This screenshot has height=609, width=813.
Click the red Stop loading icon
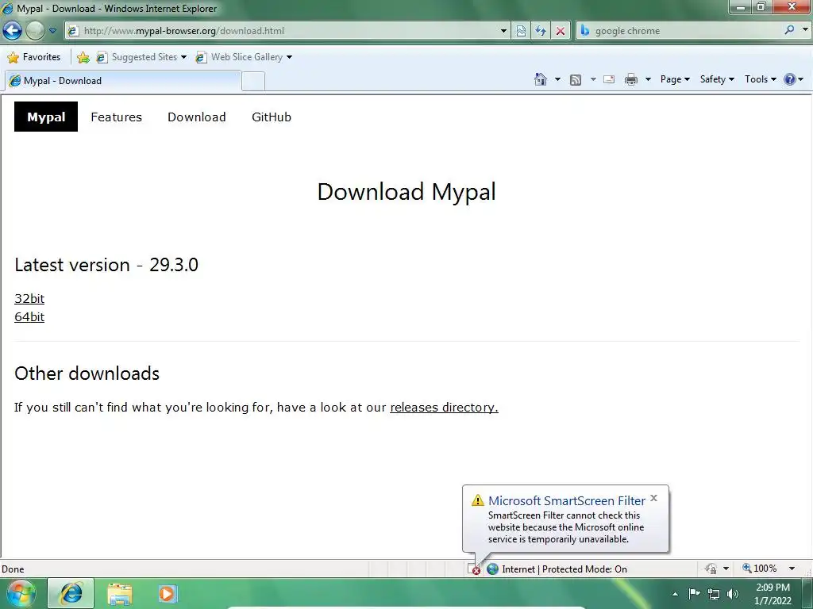[560, 31]
